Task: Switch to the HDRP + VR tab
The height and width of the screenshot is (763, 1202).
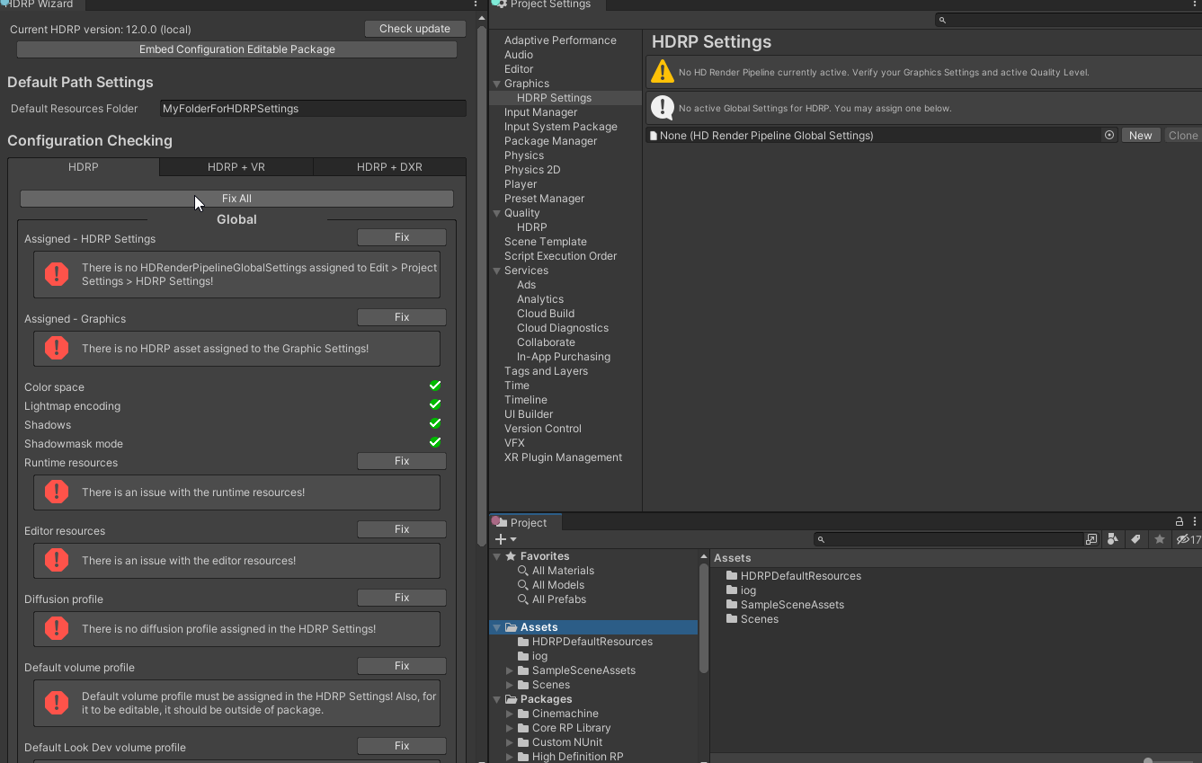Action: tap(236, 166)
